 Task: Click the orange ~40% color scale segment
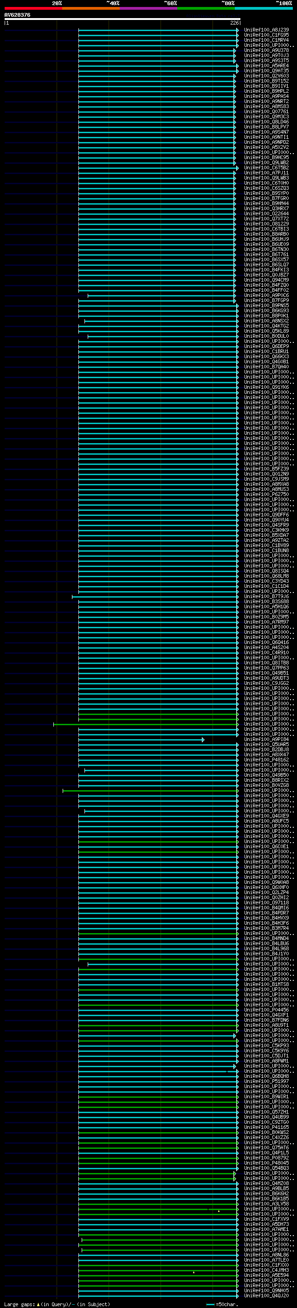coord(91,8)
